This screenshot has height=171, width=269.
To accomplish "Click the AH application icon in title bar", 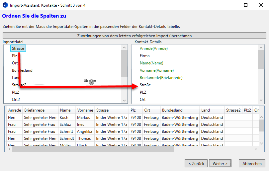I will tap(5, 5).
